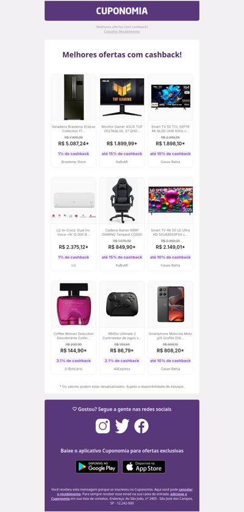Open the ASUS TUF Gaming monitor image

(122, 97)
